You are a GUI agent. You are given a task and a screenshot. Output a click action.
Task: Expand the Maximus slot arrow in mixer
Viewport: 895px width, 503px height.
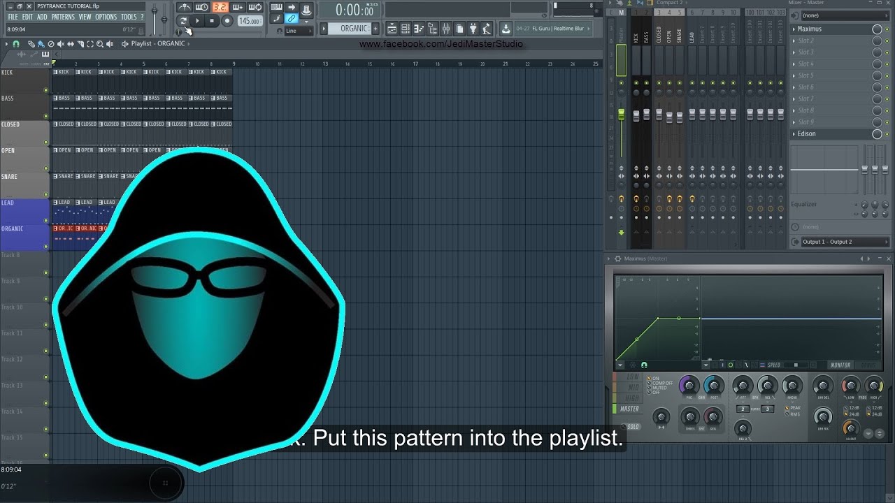[794, 29]
